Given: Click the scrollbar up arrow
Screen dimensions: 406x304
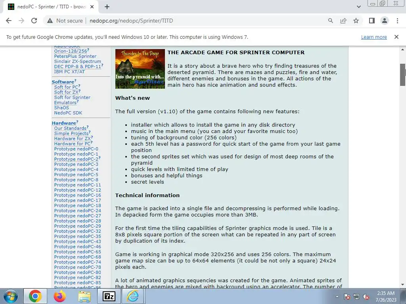Looking at the screenshot, I should [x=403, y=49].
